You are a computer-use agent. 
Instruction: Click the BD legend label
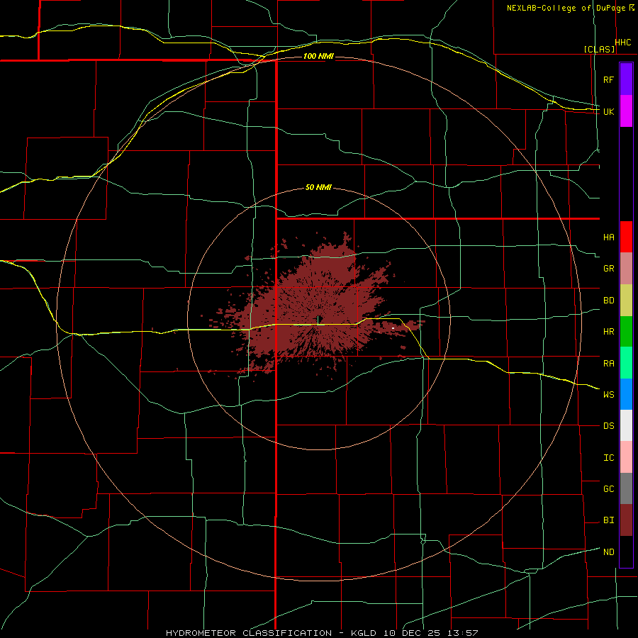pos(608,301)
